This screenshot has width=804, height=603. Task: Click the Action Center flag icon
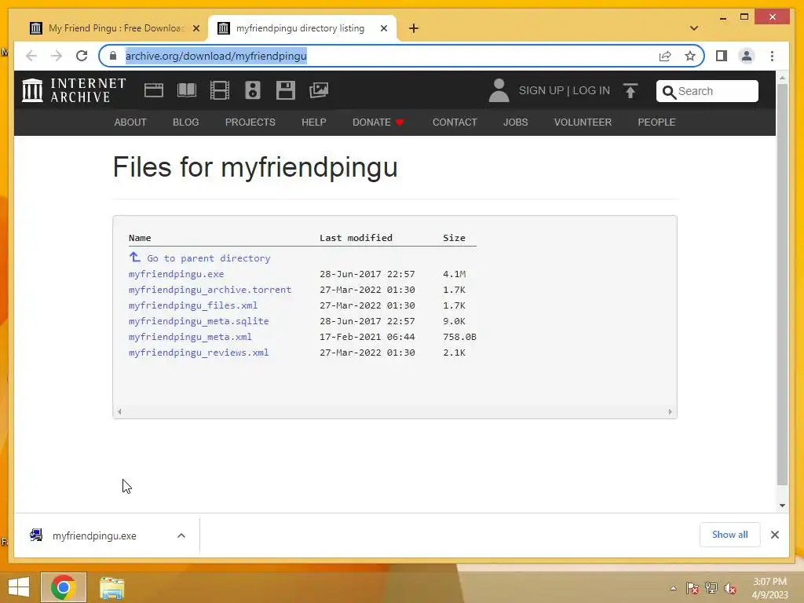(693, 588)
